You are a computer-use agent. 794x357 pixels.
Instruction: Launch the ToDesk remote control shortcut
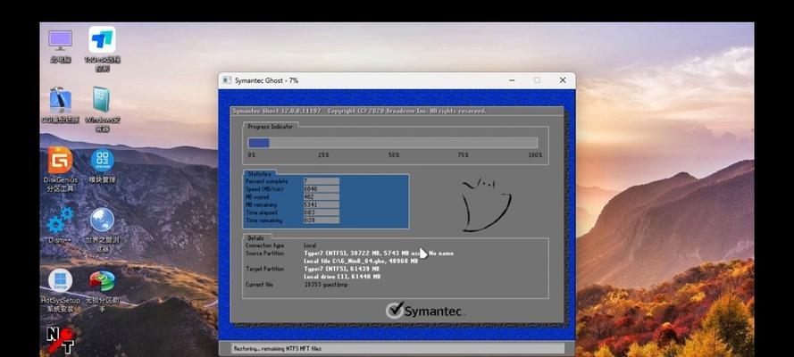click(103, 41)
